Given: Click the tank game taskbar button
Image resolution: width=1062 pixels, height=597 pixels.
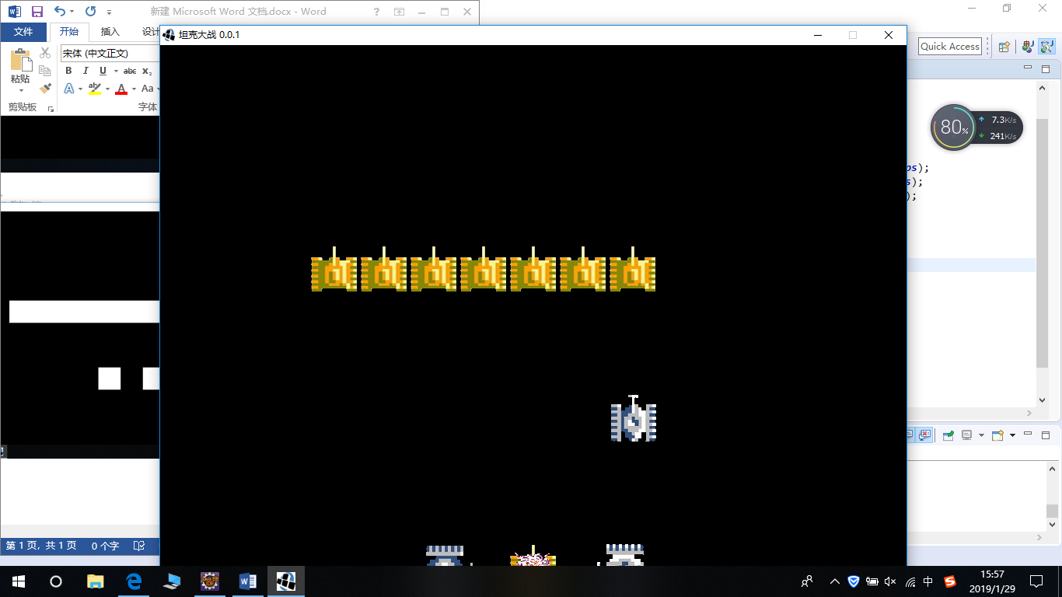Looking at the screenshot, I should coord(286,581).
